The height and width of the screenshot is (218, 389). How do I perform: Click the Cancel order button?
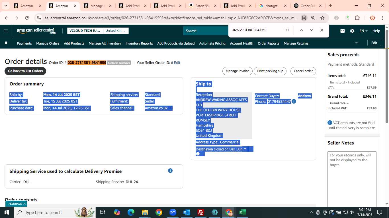pyautogui.click(x=303, y=71)
